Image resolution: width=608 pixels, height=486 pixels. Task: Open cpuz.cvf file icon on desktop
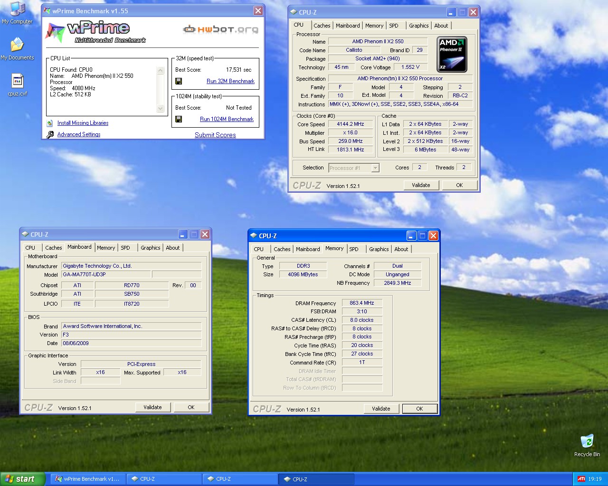tap(17, 85)
